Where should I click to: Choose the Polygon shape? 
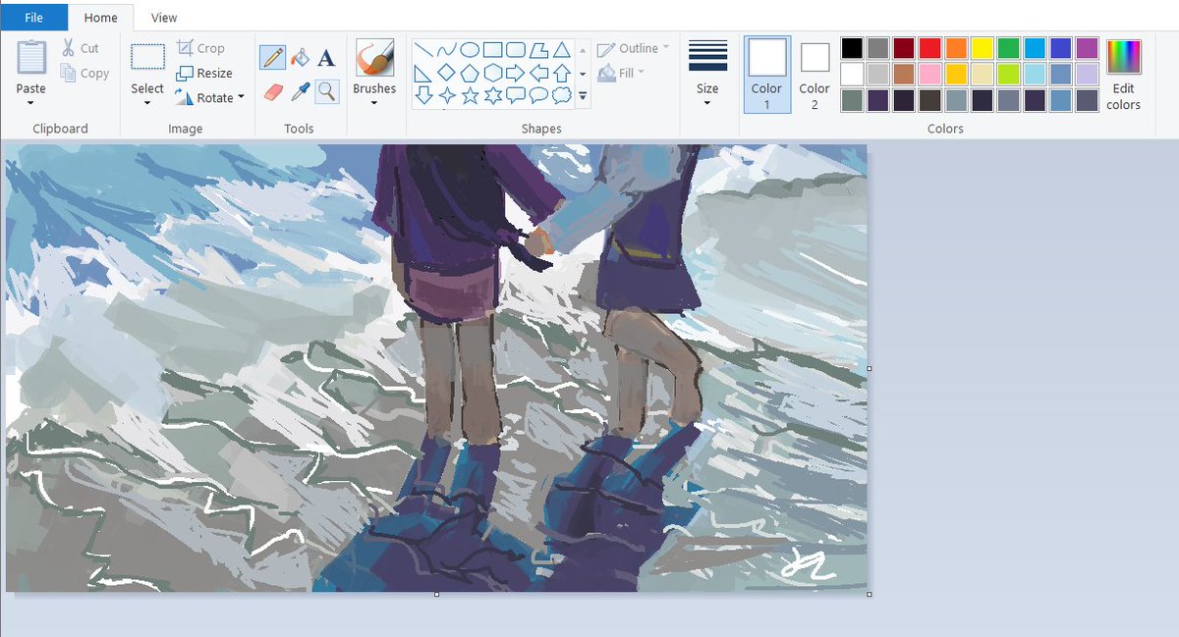(538, 50)
